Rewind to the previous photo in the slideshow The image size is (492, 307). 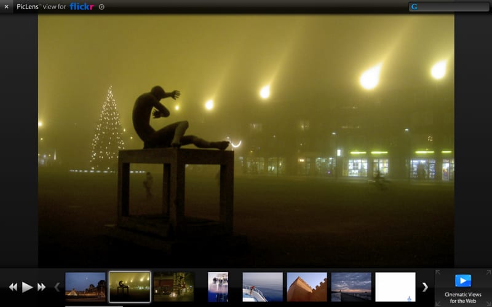[x=13, y=287]
